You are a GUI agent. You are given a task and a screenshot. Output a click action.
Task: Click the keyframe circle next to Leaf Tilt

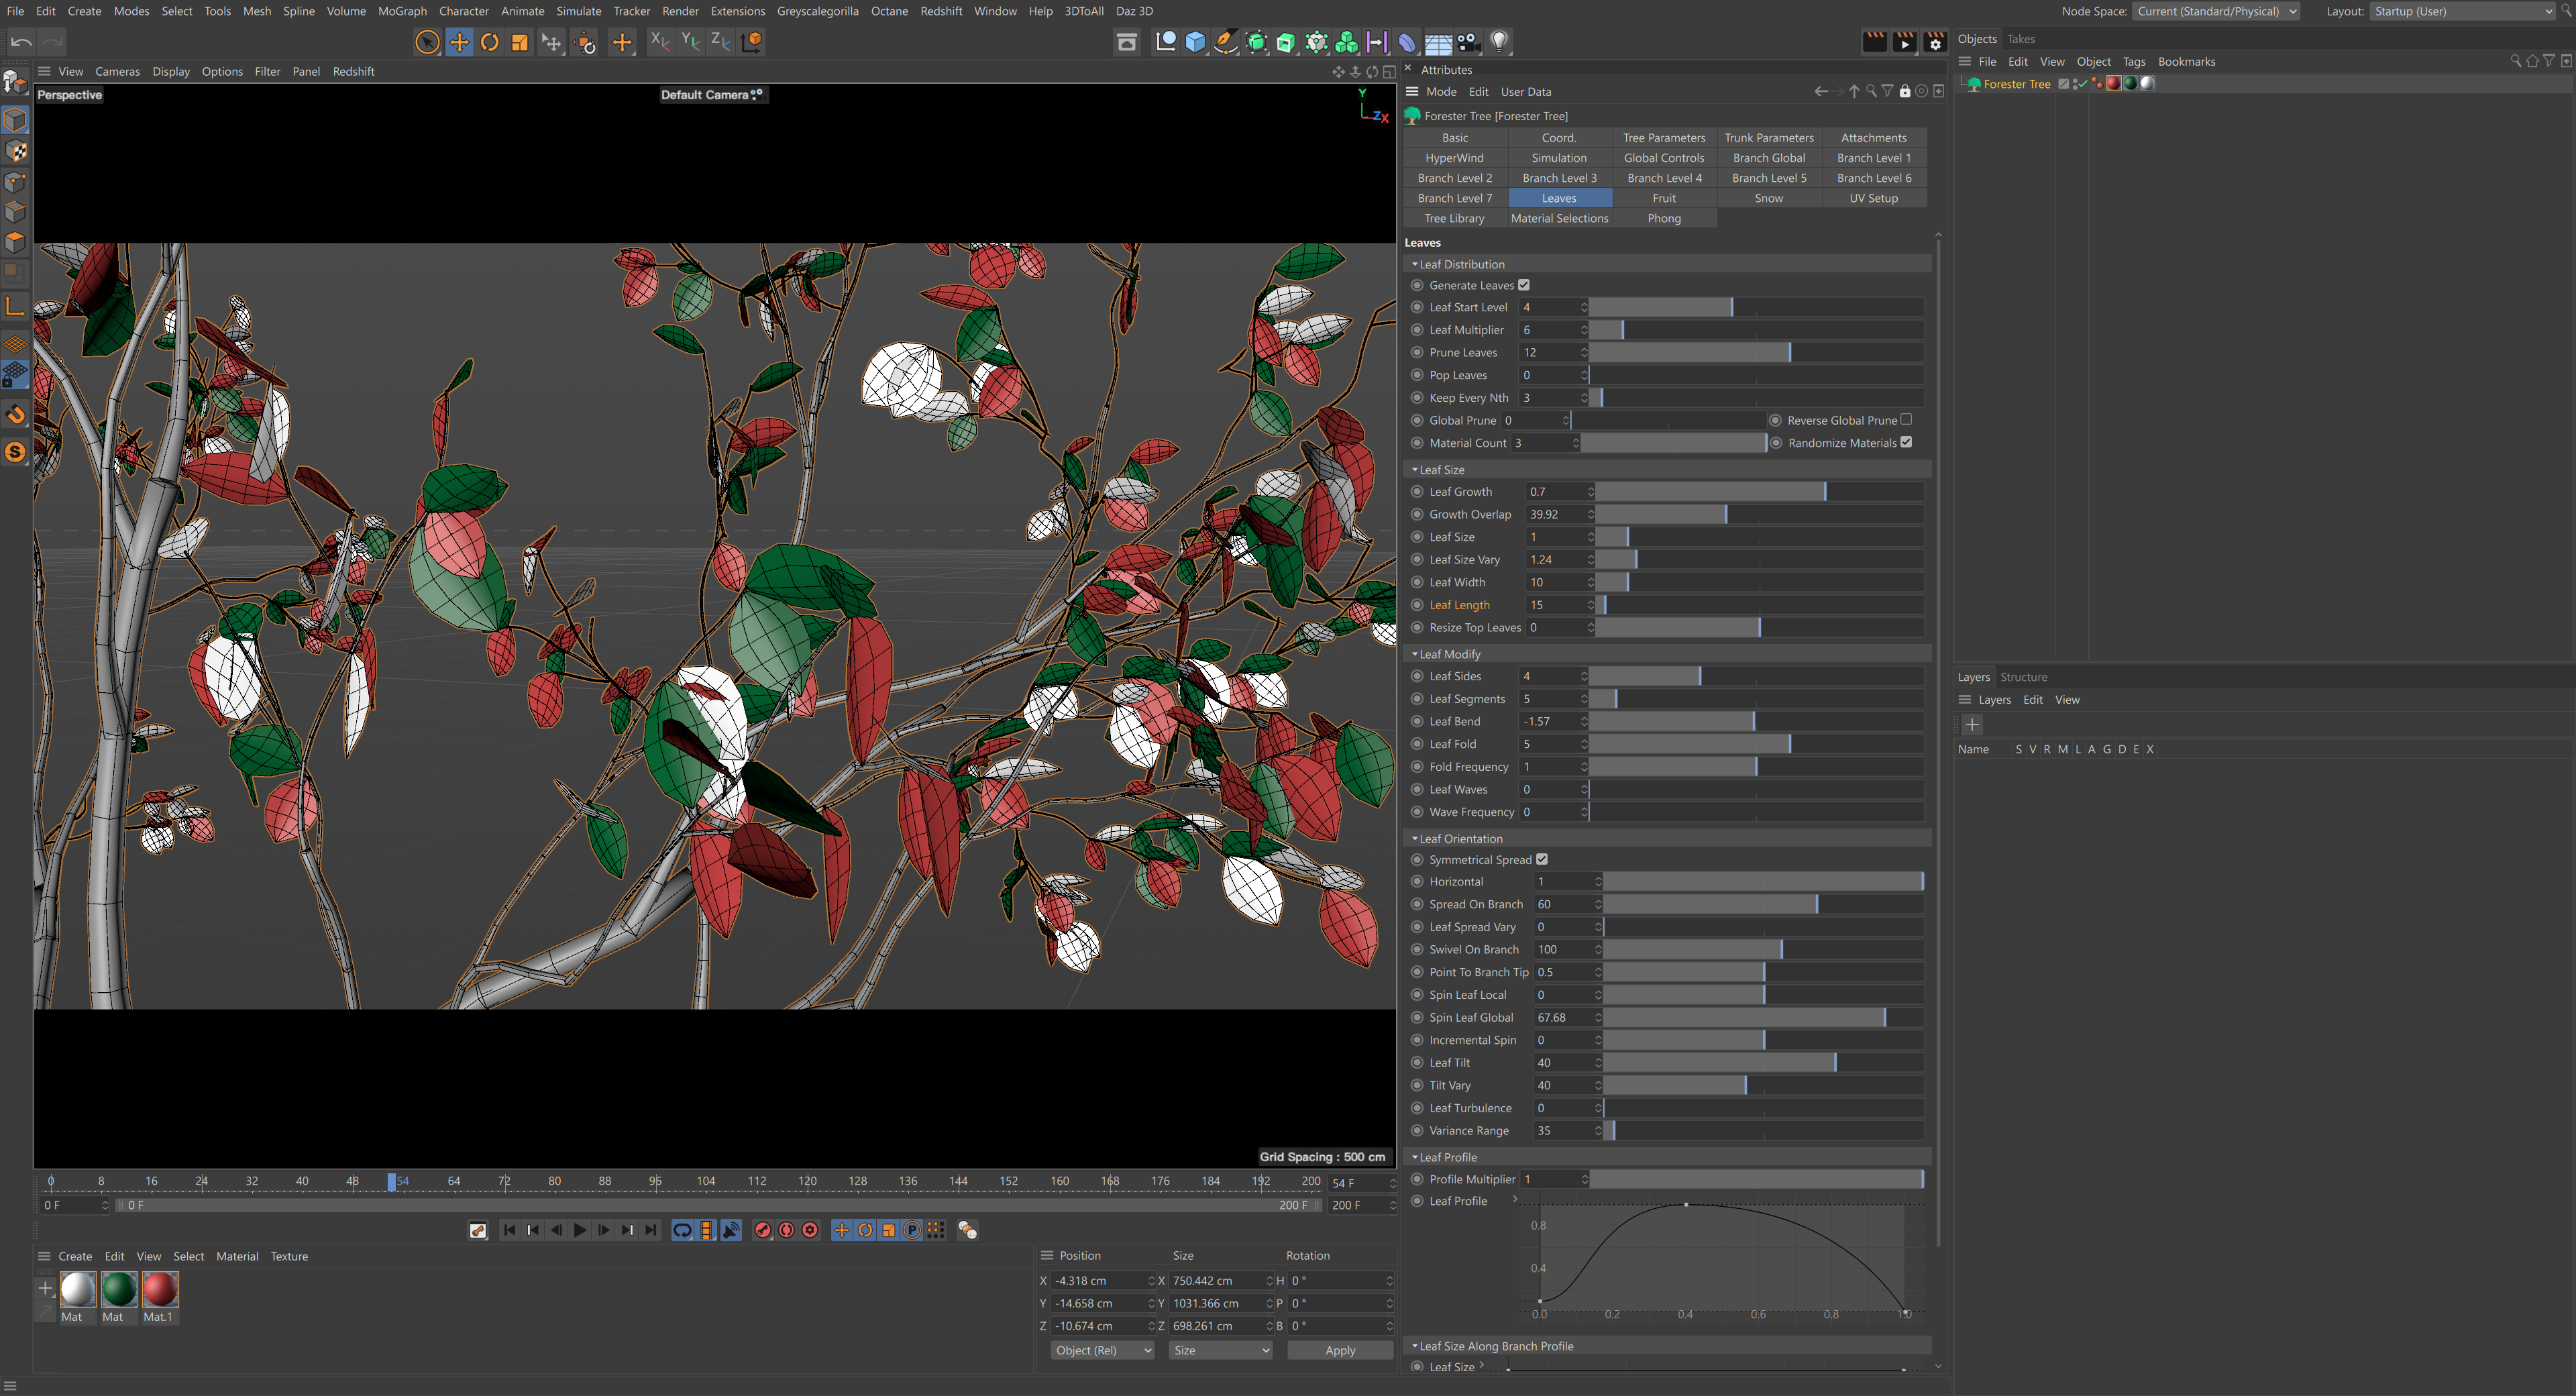click(x=1417, y=1063)
